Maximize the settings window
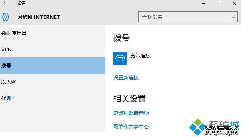This screenshot has width=241, height=137. (219, 3)
